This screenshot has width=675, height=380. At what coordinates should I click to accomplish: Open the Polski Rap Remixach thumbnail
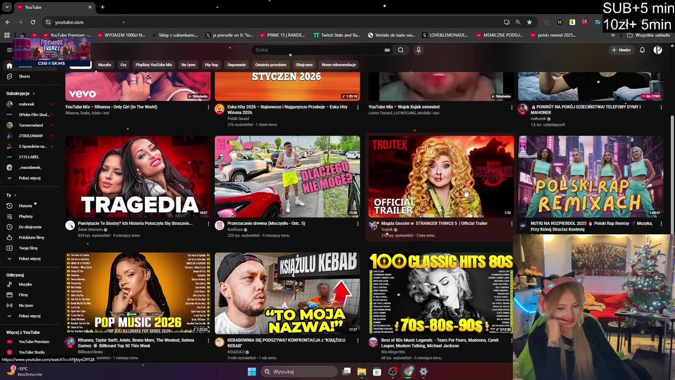pyautogui.click(x=591, y=176)
